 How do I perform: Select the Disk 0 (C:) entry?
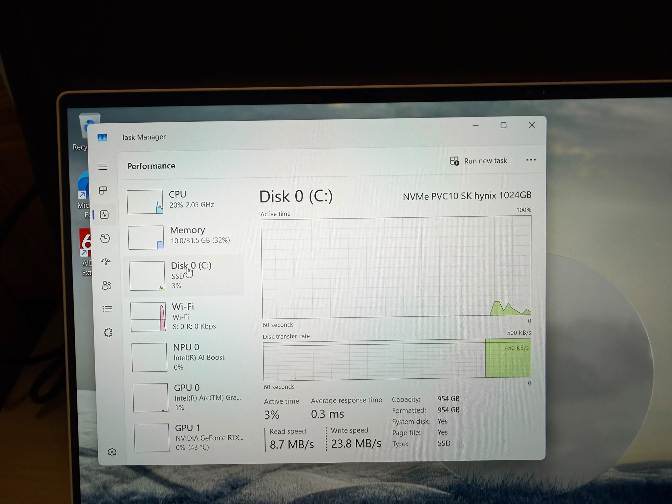[184, 276]
